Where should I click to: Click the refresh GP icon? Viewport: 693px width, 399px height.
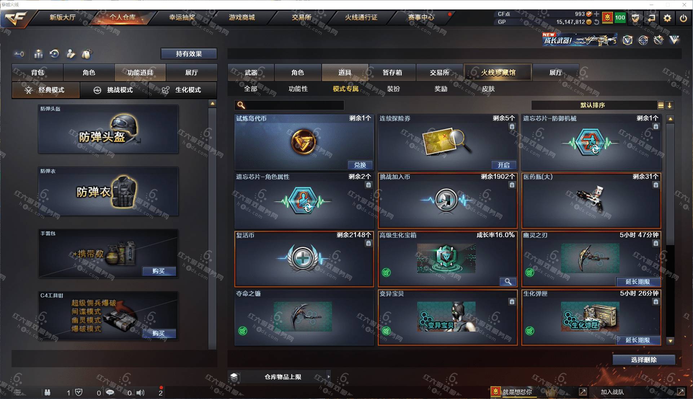(596, 22)
